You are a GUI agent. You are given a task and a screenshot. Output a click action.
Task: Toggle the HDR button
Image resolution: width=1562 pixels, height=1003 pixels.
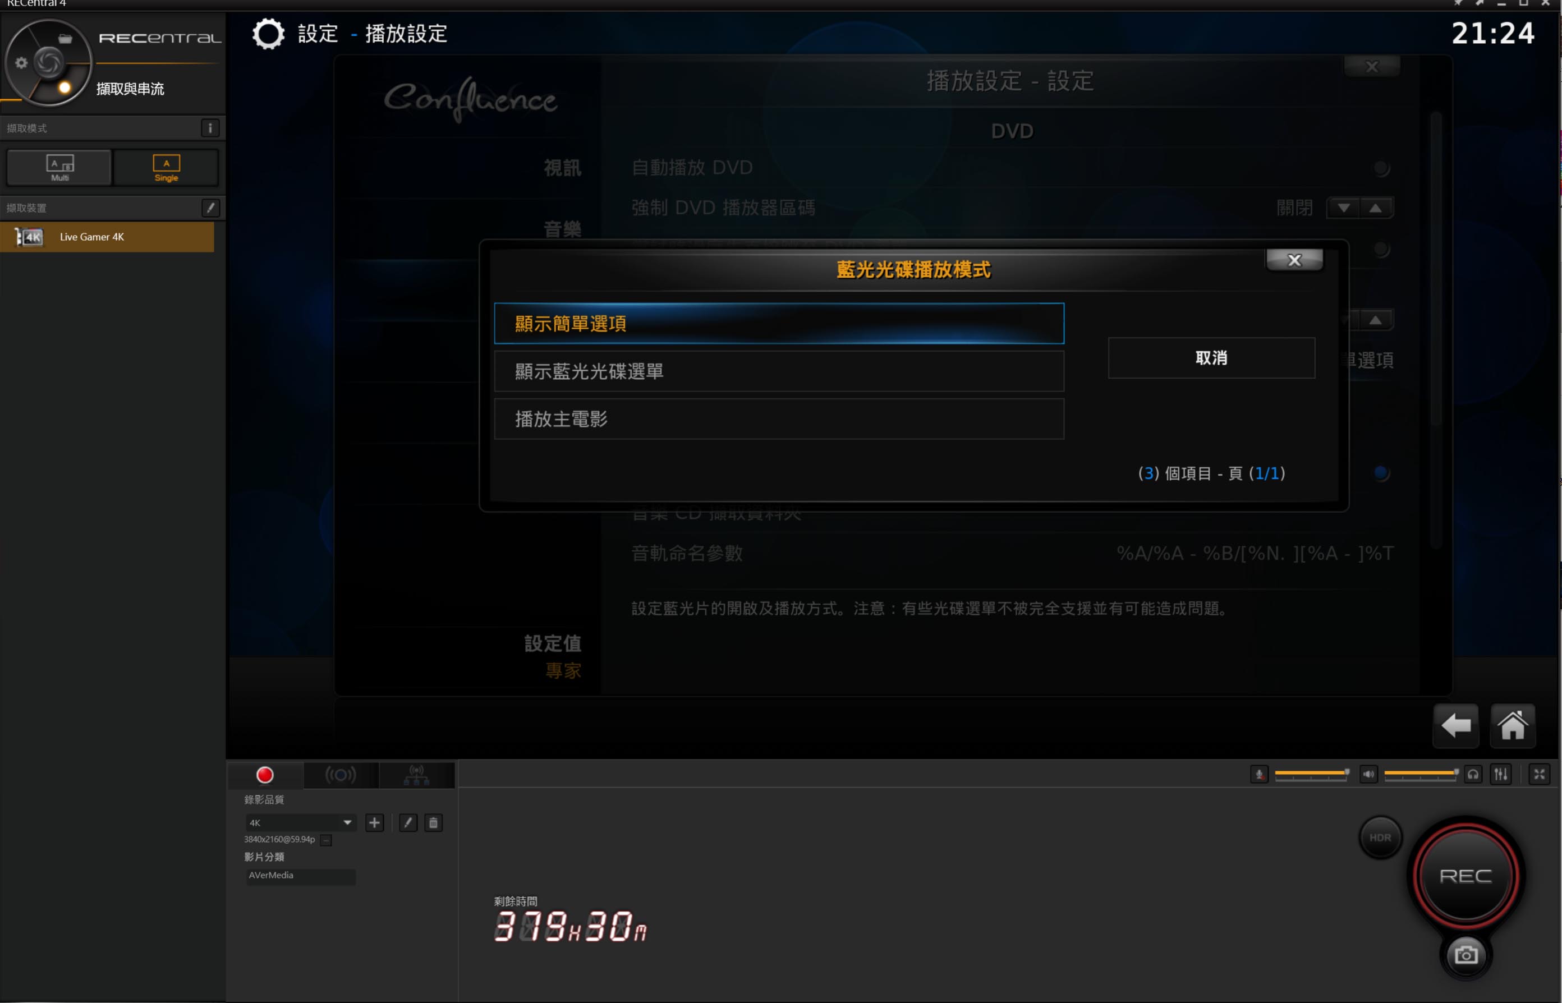pos(1380,838)
